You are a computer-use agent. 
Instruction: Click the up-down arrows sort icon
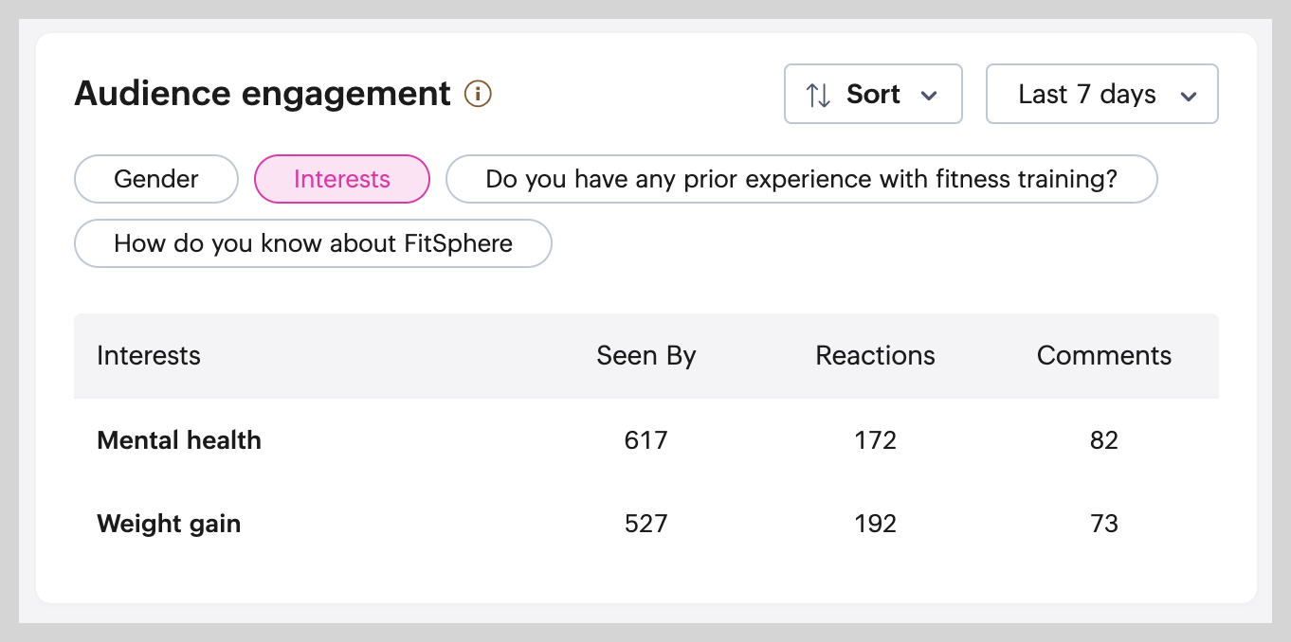pyautogui.click(x=818, y=95)
